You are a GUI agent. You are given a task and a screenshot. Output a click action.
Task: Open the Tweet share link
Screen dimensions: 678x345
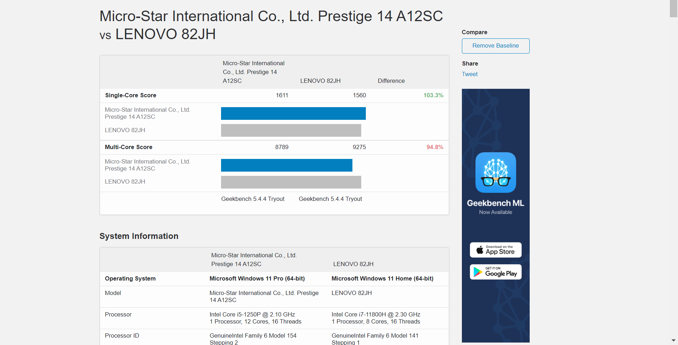point(470,74)
